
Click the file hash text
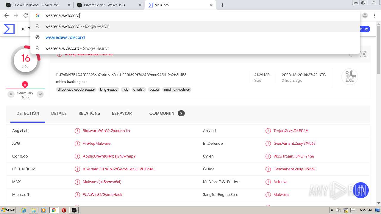121,75
